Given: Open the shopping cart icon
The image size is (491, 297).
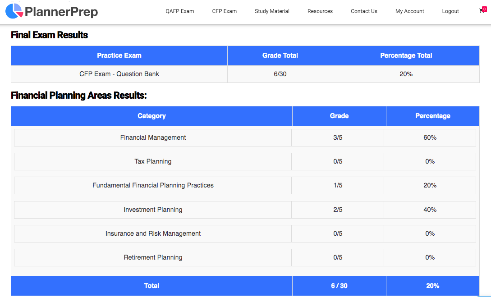Looking at the screenshot, I should [x=481, y=11].
